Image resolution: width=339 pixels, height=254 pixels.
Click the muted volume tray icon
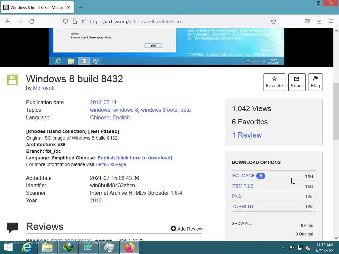click(x=308, y=247)
